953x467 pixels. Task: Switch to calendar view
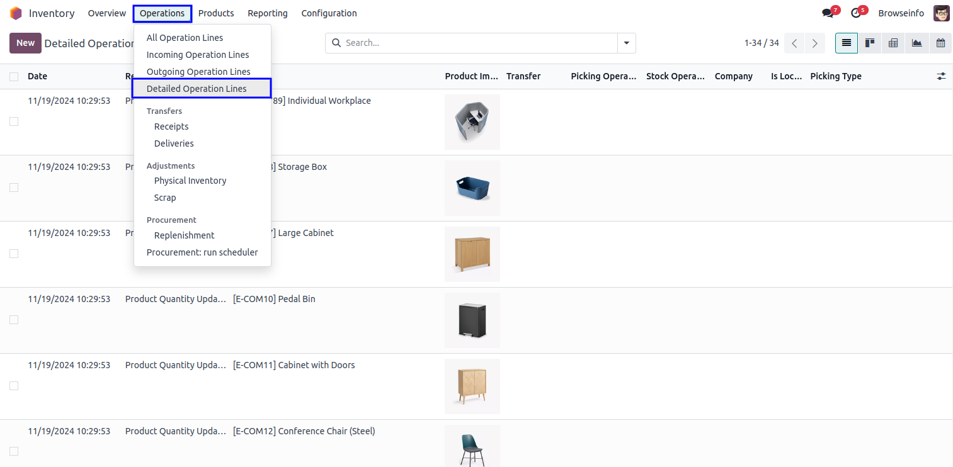tap(940, 43)
